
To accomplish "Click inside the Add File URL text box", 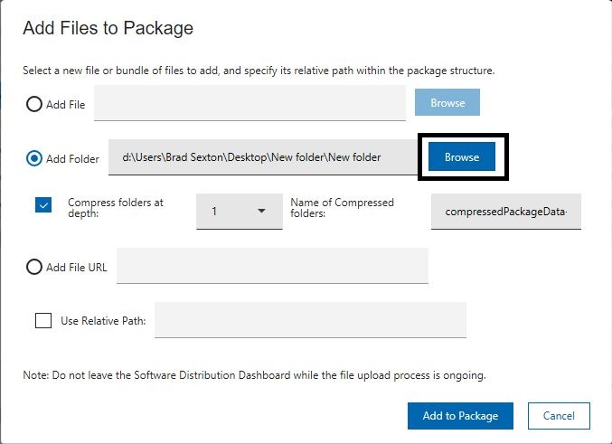I will pyautogui.click(x=272, y=266).
